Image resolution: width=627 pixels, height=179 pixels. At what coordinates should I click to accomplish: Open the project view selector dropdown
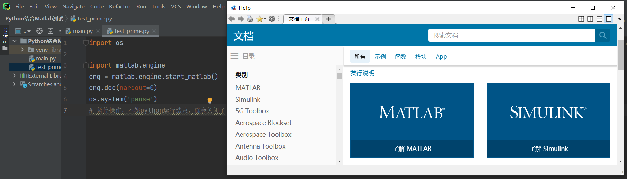coord(23,31)
